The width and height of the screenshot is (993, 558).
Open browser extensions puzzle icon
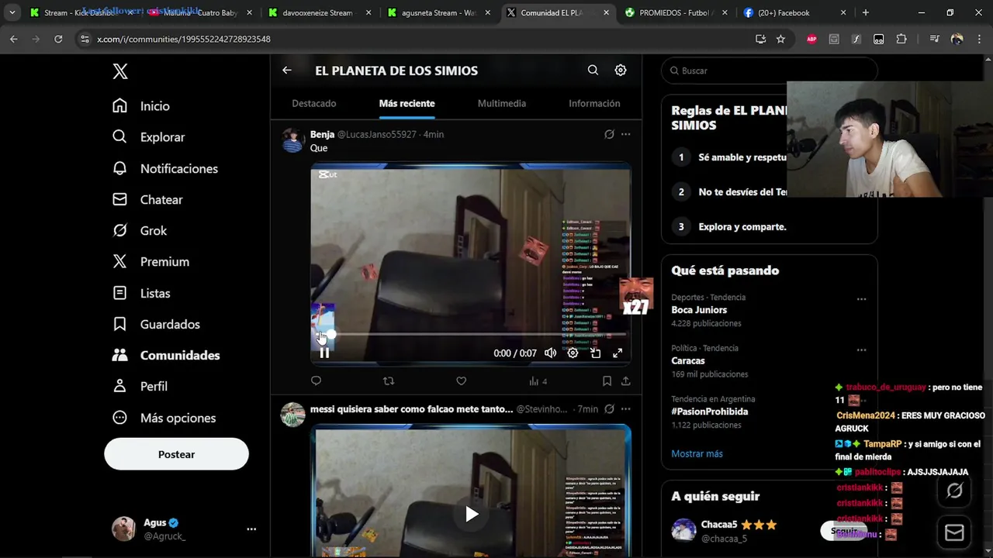pos(901,39)
